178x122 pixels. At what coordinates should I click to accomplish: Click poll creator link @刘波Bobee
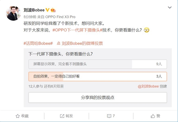click(148, 86)
